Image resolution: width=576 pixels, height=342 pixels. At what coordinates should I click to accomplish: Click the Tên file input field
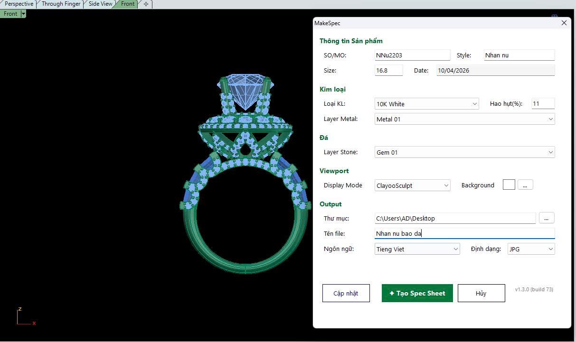pos(464,233)
